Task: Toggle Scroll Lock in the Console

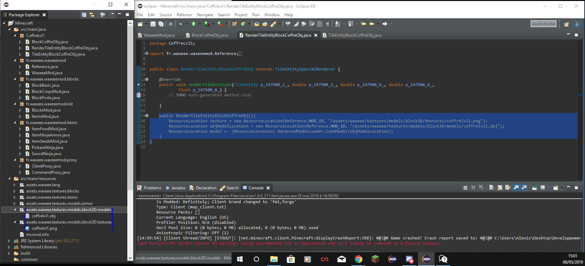Action: click(500, 188)
